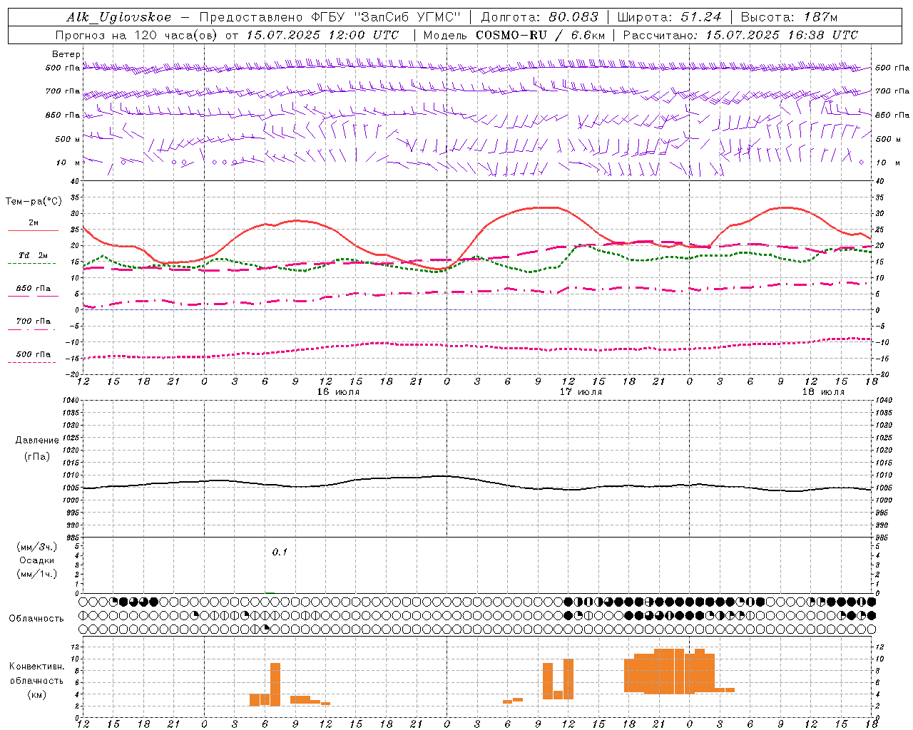Viewport: 913px width, 730px height.
Task: Click the Осадки precipitation label
Action: click(x=37, y=560)
